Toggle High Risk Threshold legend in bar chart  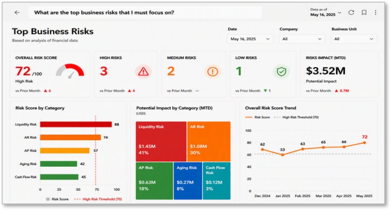(98, 199)
